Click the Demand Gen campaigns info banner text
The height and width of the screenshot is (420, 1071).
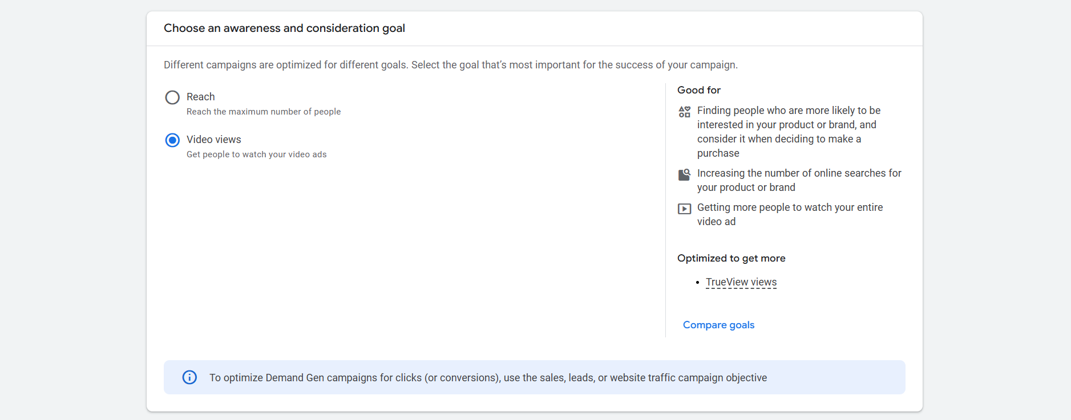click(x=488, y=378)
